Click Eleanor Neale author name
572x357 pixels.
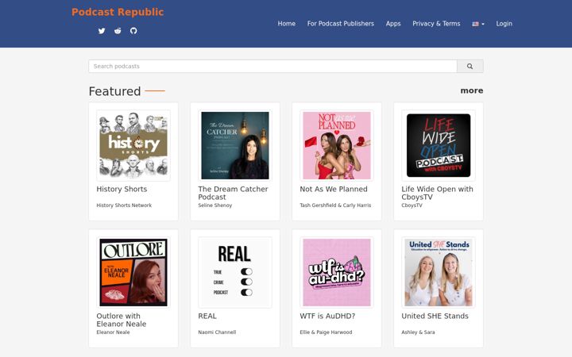113,332
